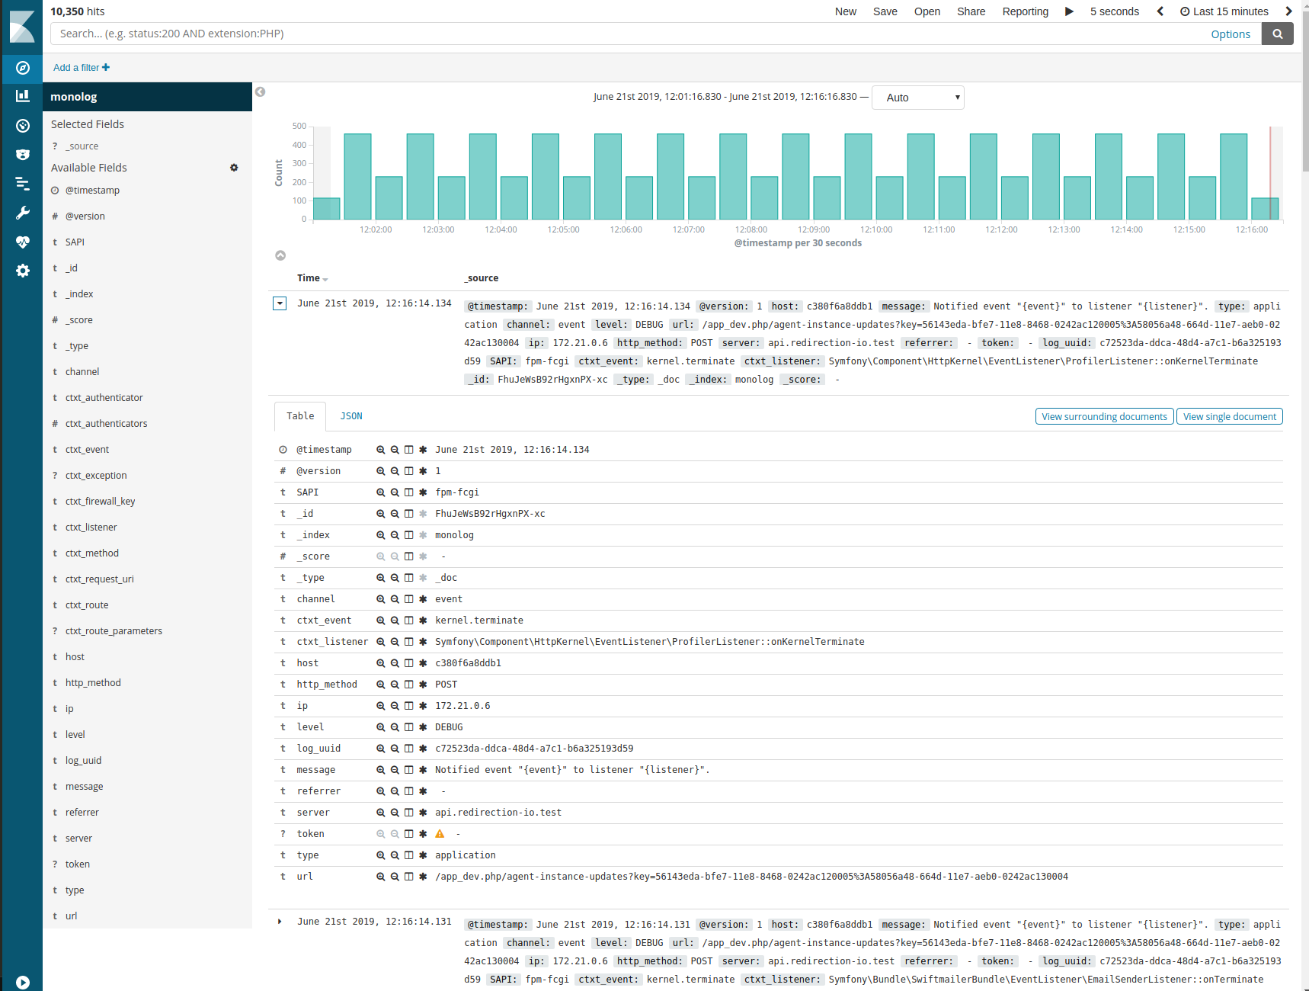
Task: Click the 12:08:00 tall histogram bar
Action: tap(733, 176)
